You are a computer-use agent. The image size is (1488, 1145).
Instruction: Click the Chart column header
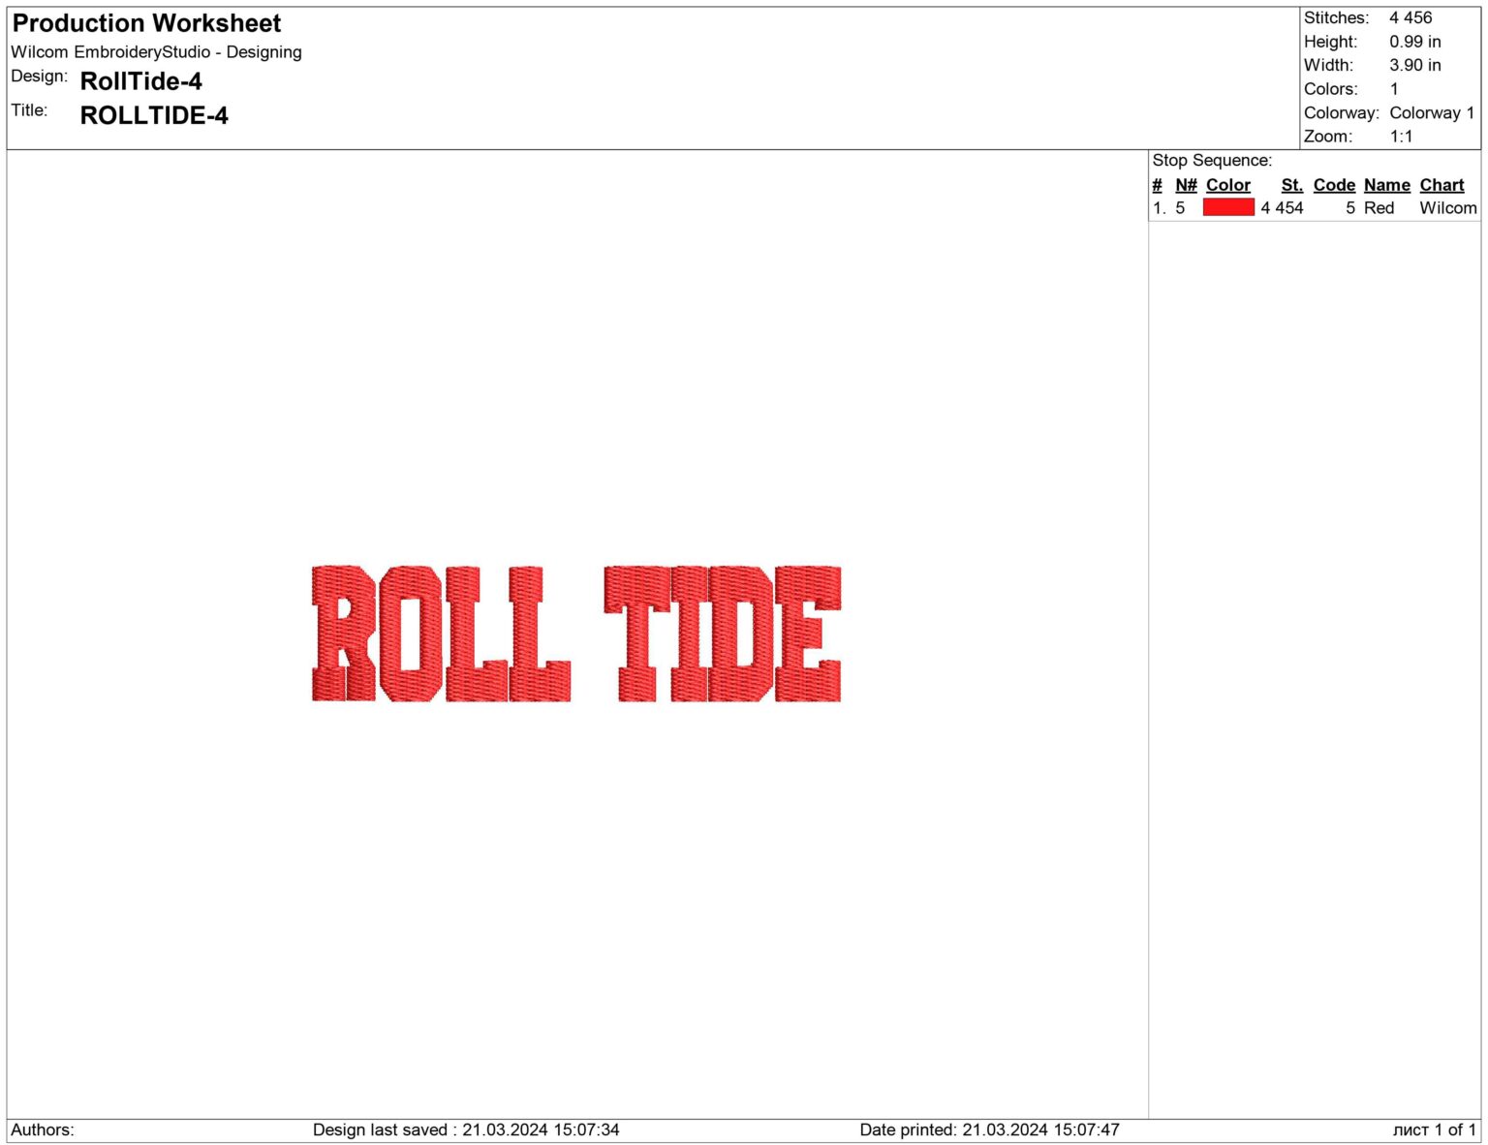point(1442,184)
